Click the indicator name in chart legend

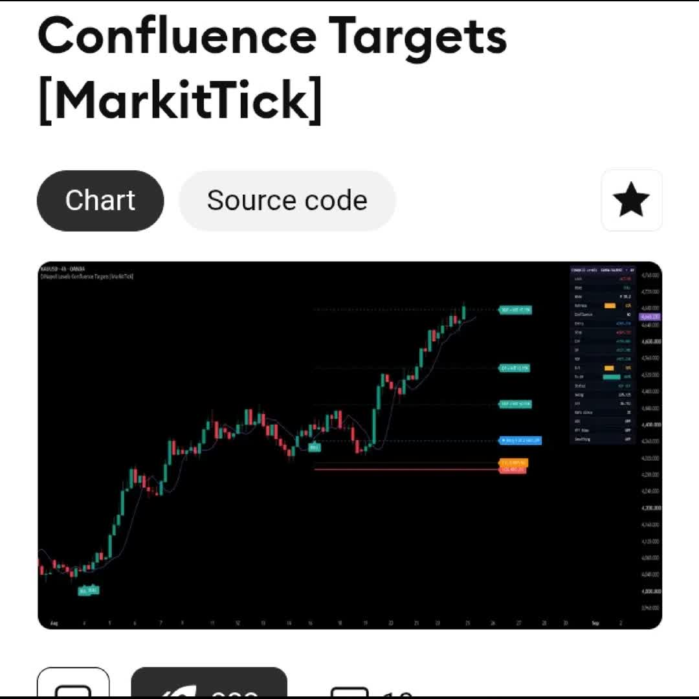click(87, 276)
